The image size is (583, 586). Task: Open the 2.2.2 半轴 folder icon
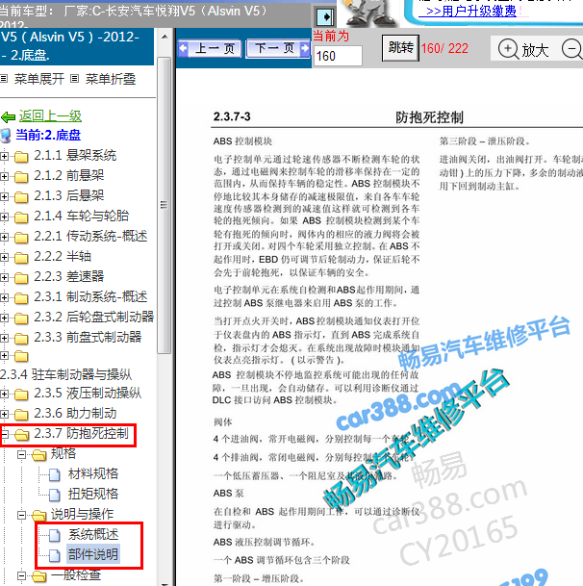[21, 258]
